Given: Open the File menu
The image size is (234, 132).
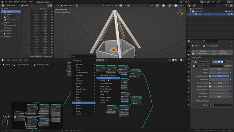Looking at the screenshot, I should (x=6, y=2).
